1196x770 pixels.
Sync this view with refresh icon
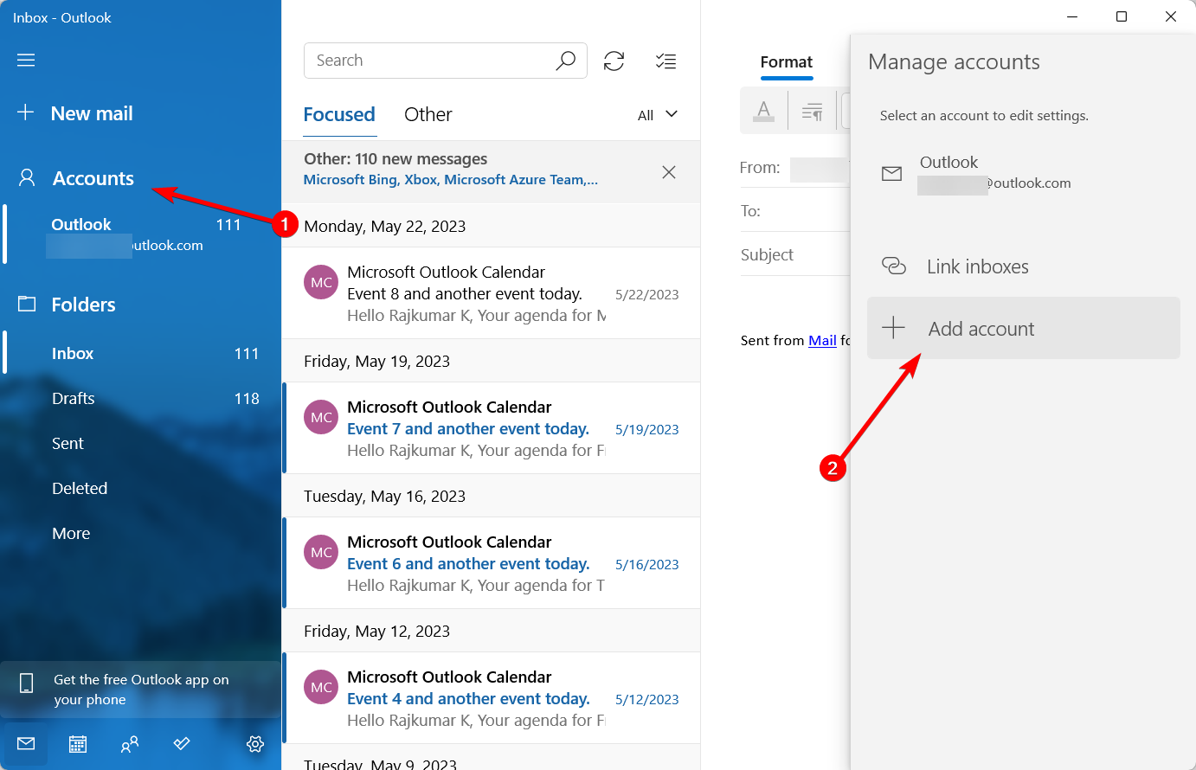614,61
